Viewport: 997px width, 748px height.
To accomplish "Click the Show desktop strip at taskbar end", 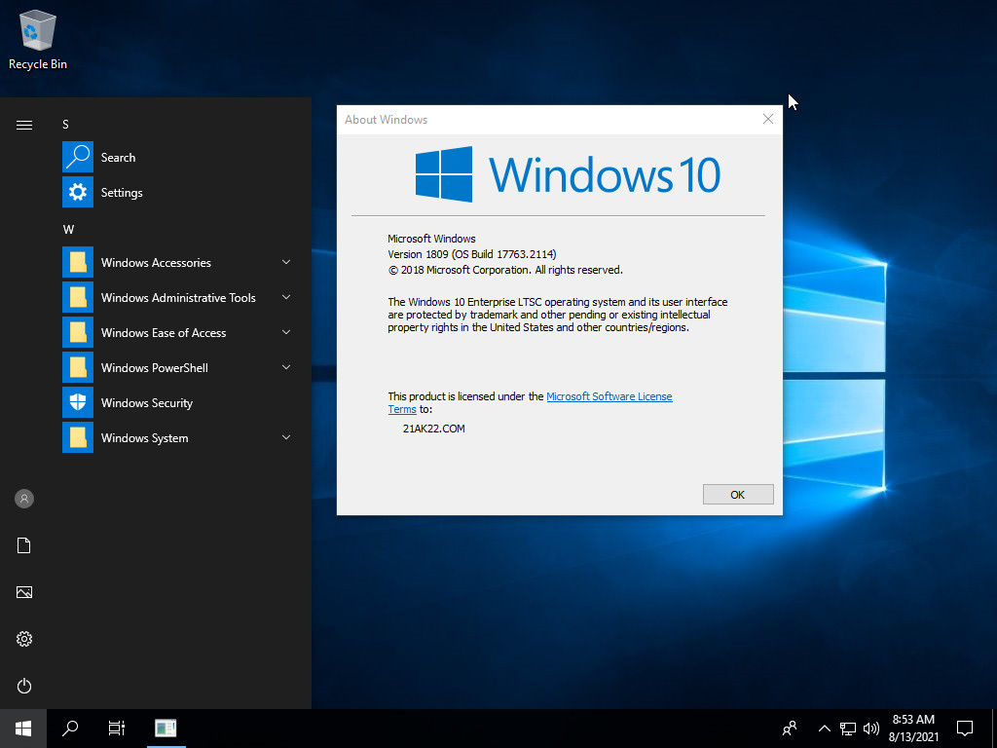I will tap(994, 729).
